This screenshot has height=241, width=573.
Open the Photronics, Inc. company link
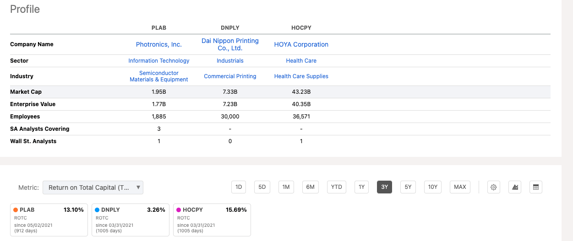(x=159, y=44)
